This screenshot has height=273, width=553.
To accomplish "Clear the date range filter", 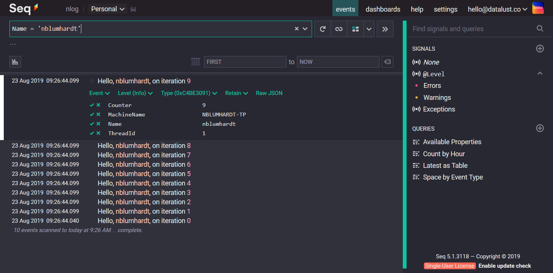I will pos(387,62).
